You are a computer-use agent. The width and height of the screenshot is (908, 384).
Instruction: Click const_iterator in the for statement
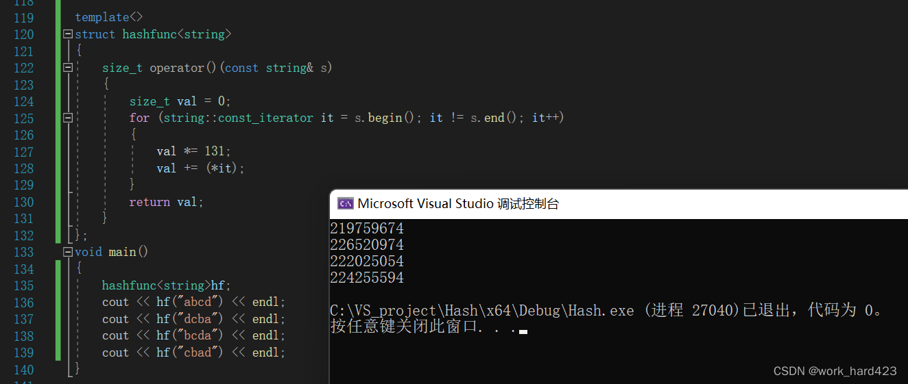265,118
